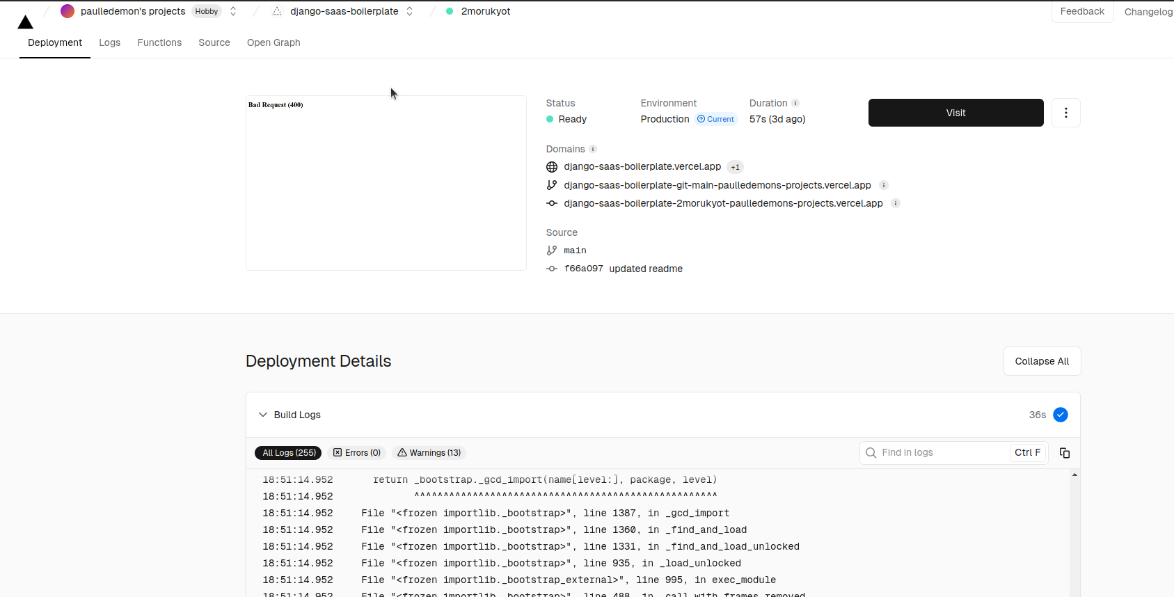Click the branch icon next to main

[x=552, y=250]
